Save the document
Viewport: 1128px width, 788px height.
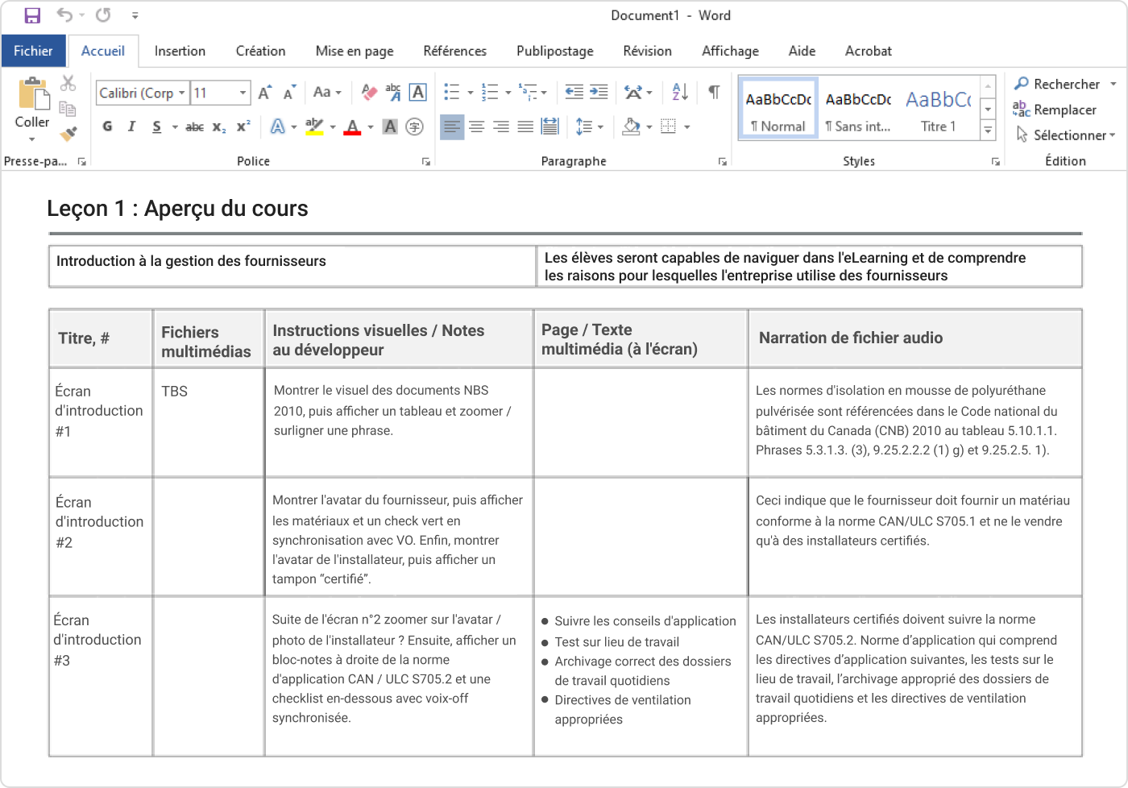31,15
